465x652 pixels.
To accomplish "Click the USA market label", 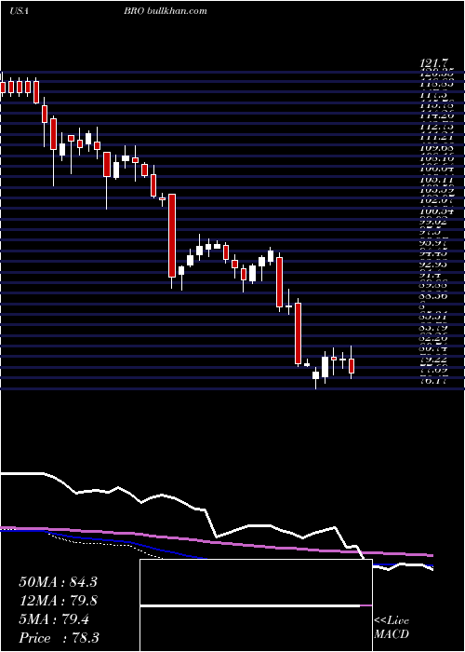I will (x=19, y=11).
